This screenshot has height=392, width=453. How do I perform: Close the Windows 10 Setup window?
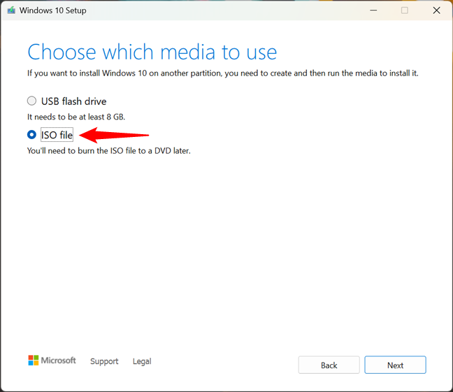point(436,10)
